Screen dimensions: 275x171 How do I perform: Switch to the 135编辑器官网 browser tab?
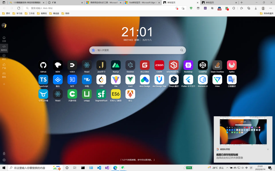[x=27, y=3]
